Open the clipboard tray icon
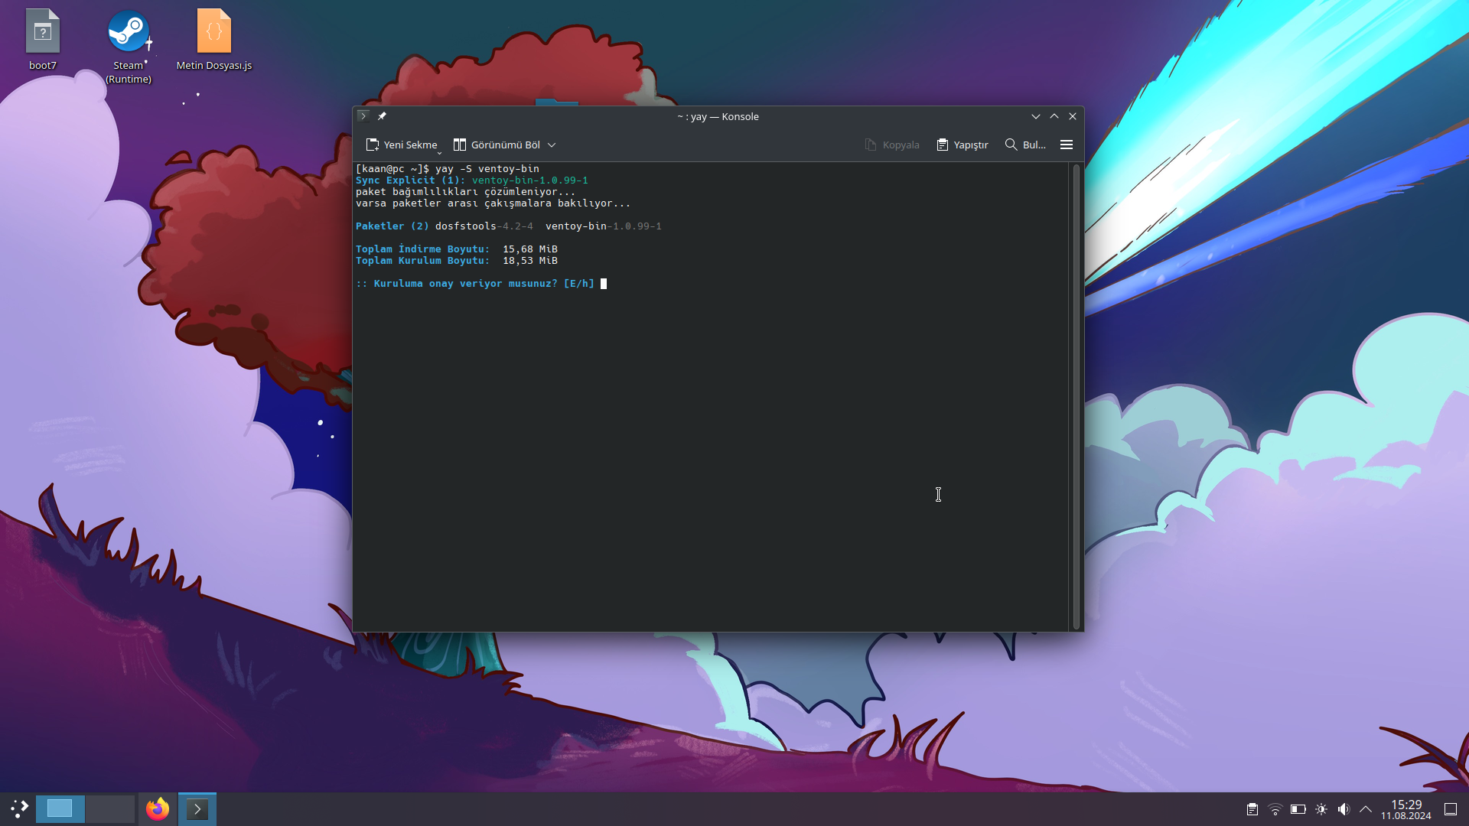Image resolution: width=1469 pixels, height=826 pixels. pos(1252,809)
